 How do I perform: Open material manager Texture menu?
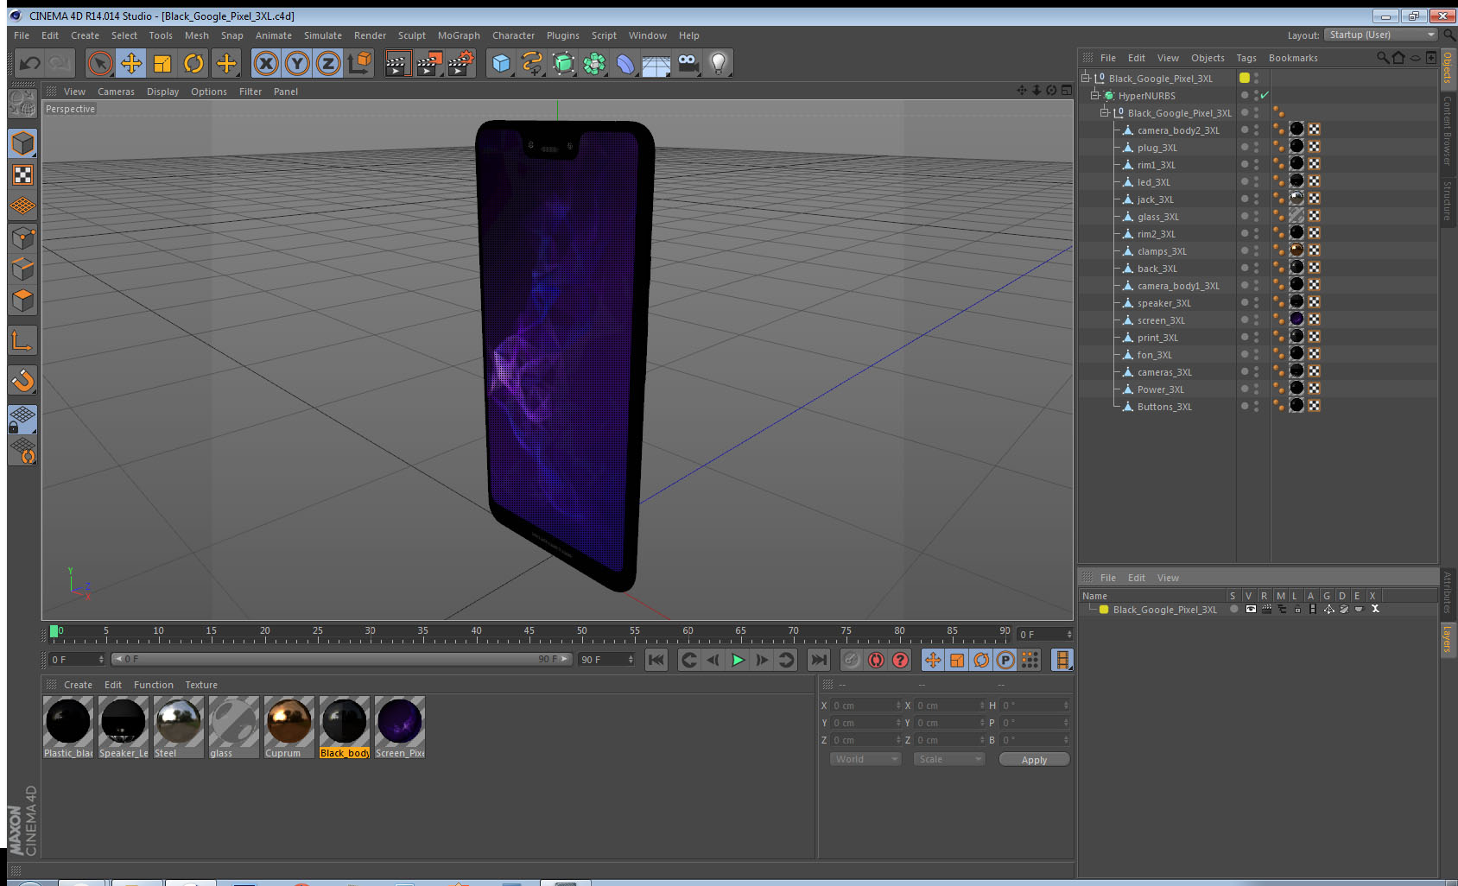(201, 685)
